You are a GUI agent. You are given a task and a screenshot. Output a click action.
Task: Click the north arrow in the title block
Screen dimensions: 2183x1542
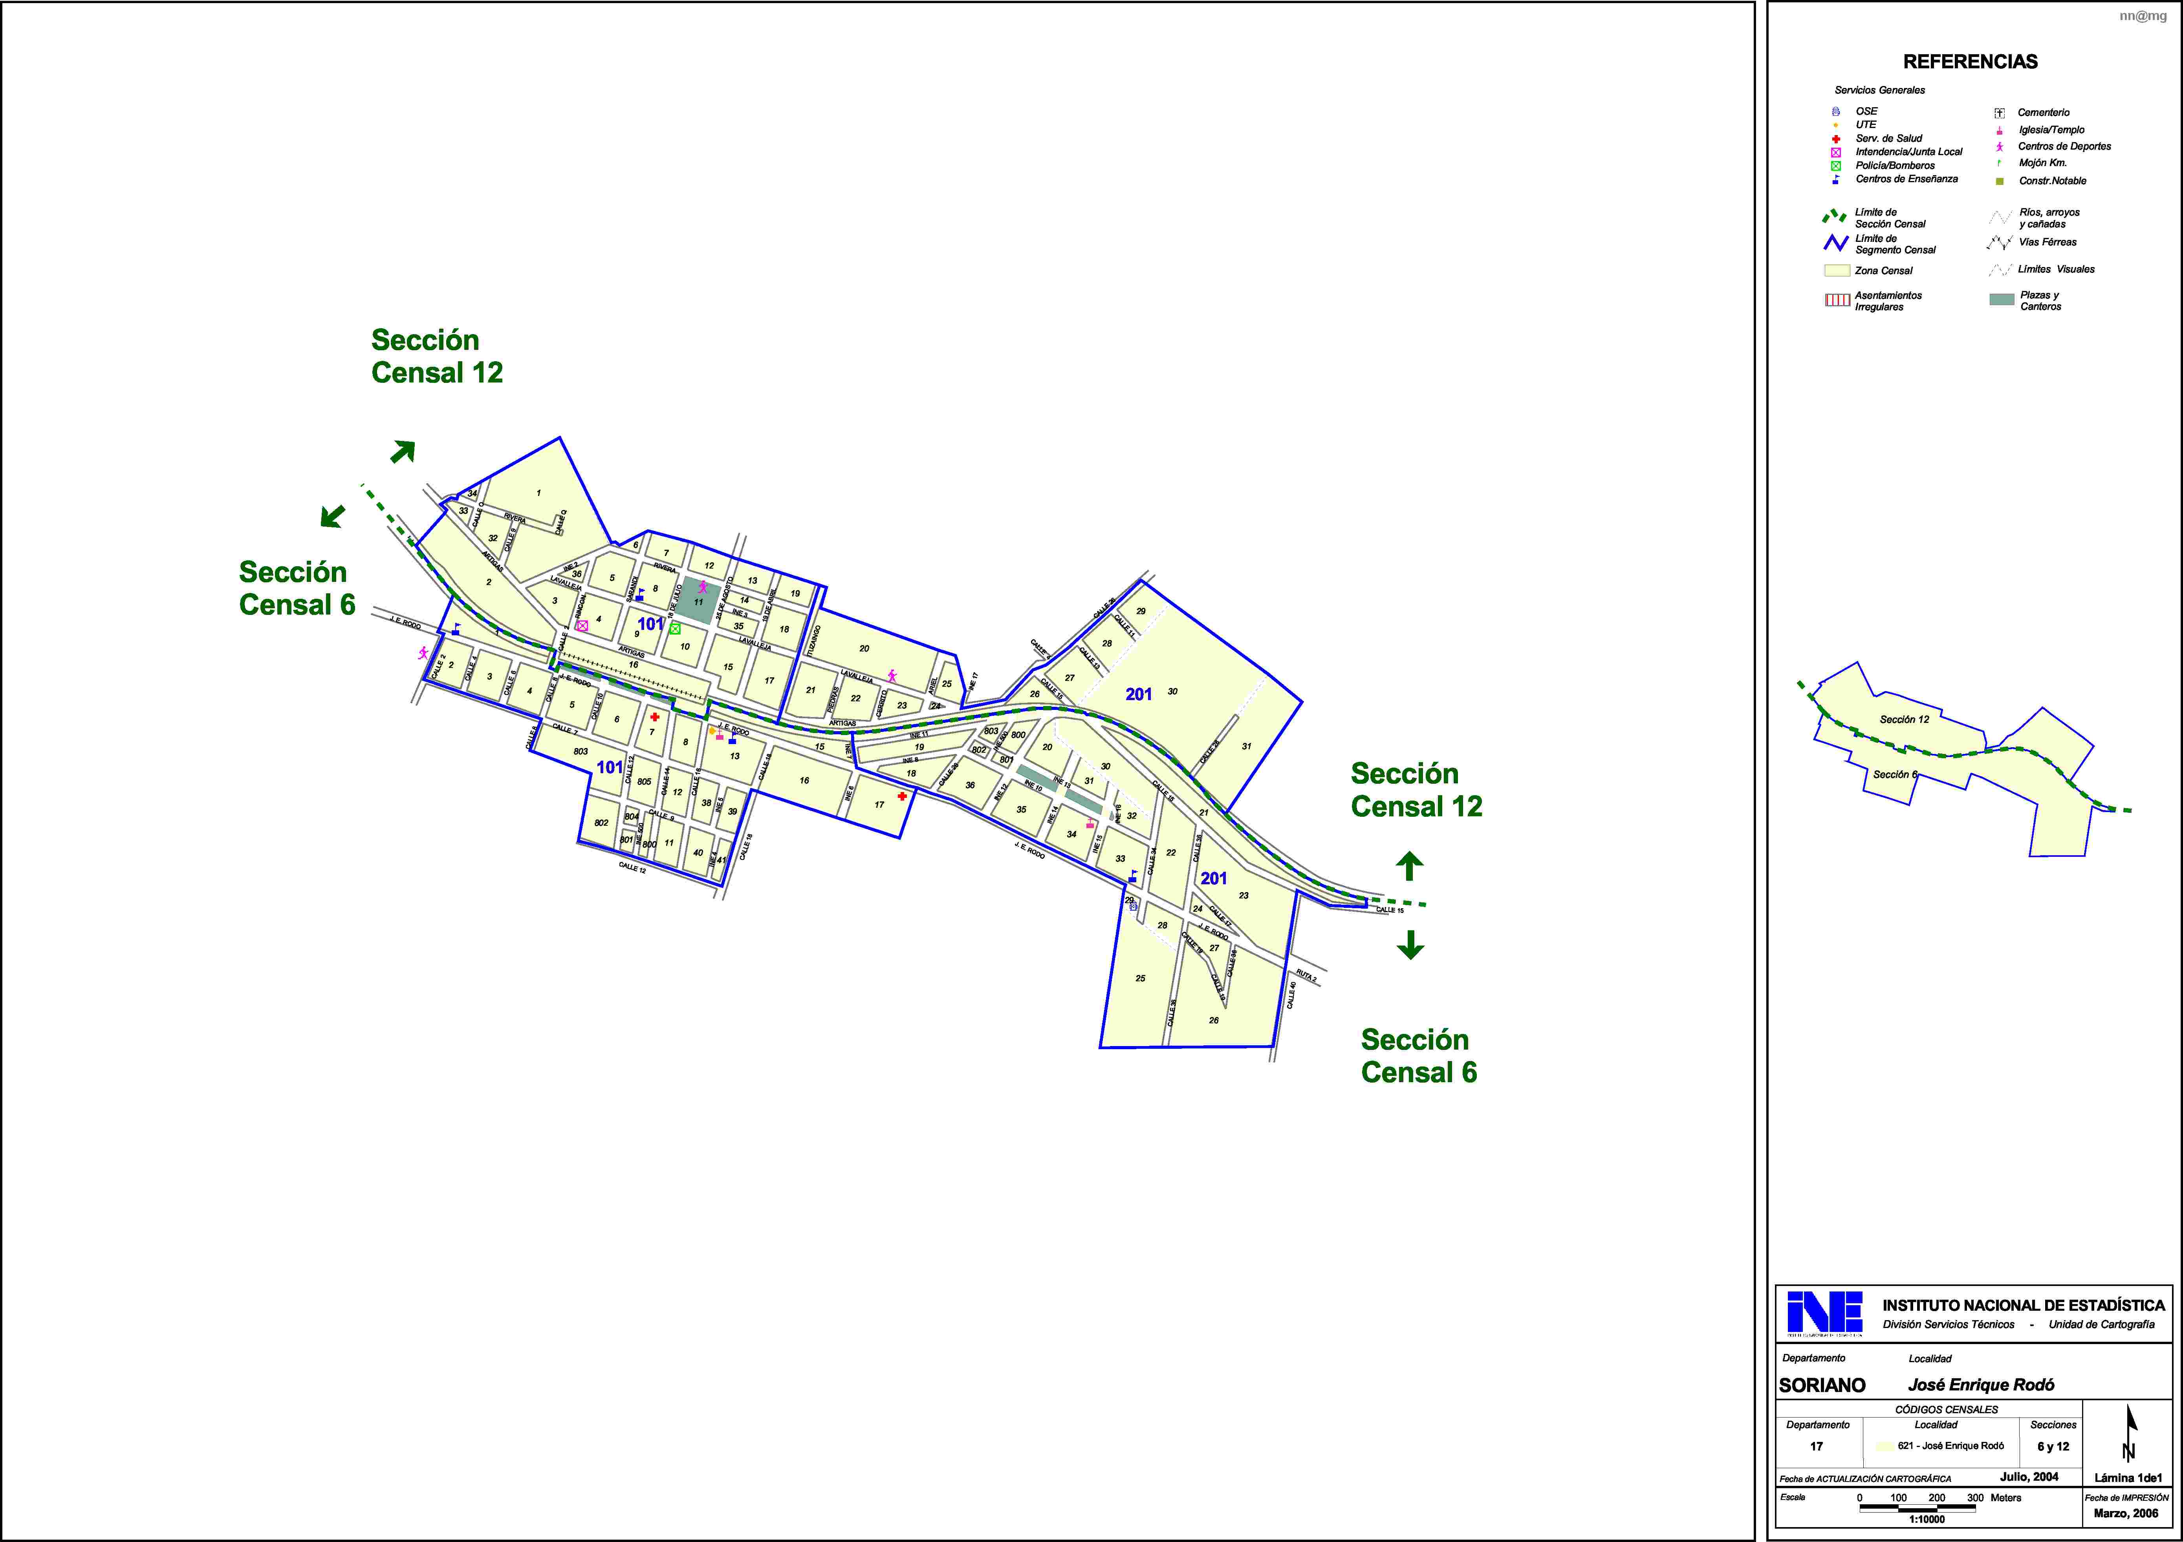click(x=2130, y=1433)
